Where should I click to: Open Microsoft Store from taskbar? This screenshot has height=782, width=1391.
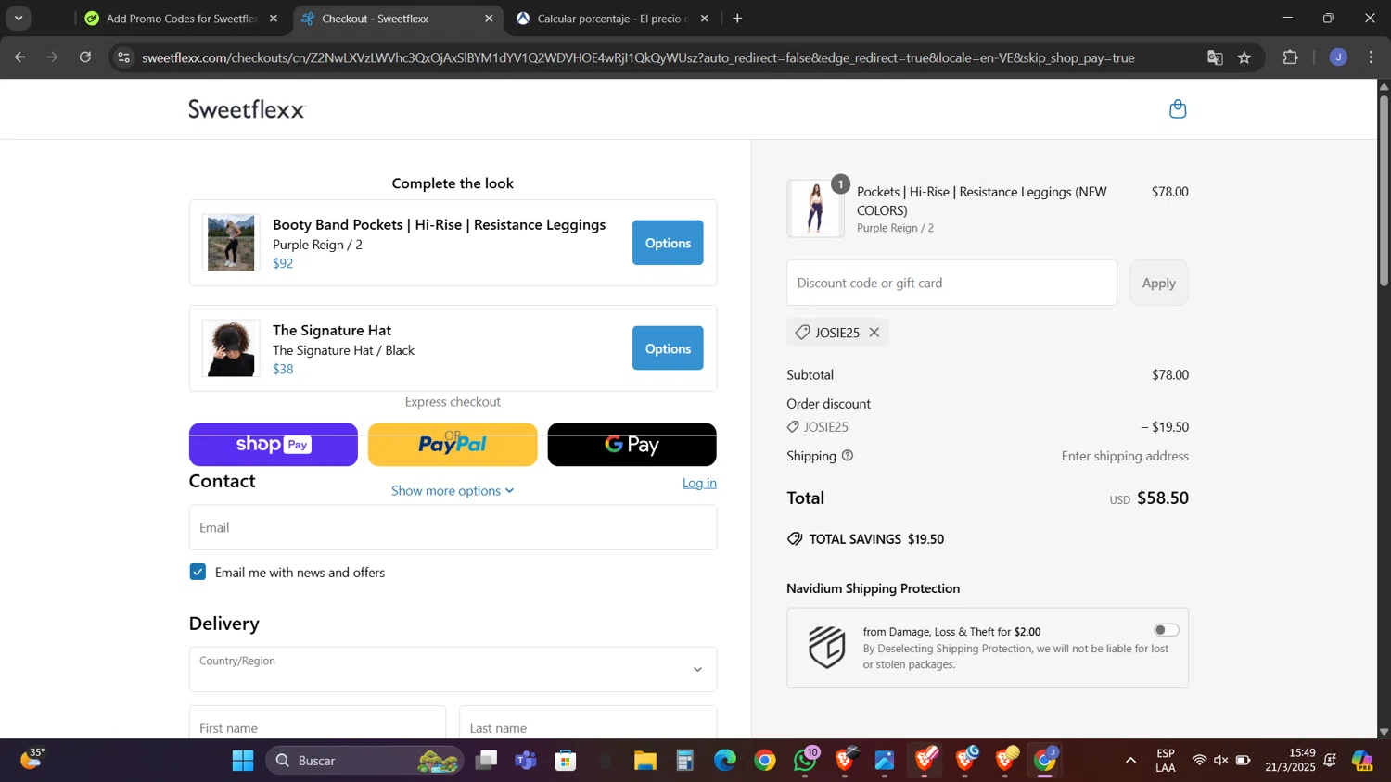pyautogui.click(x=566, y=761)
